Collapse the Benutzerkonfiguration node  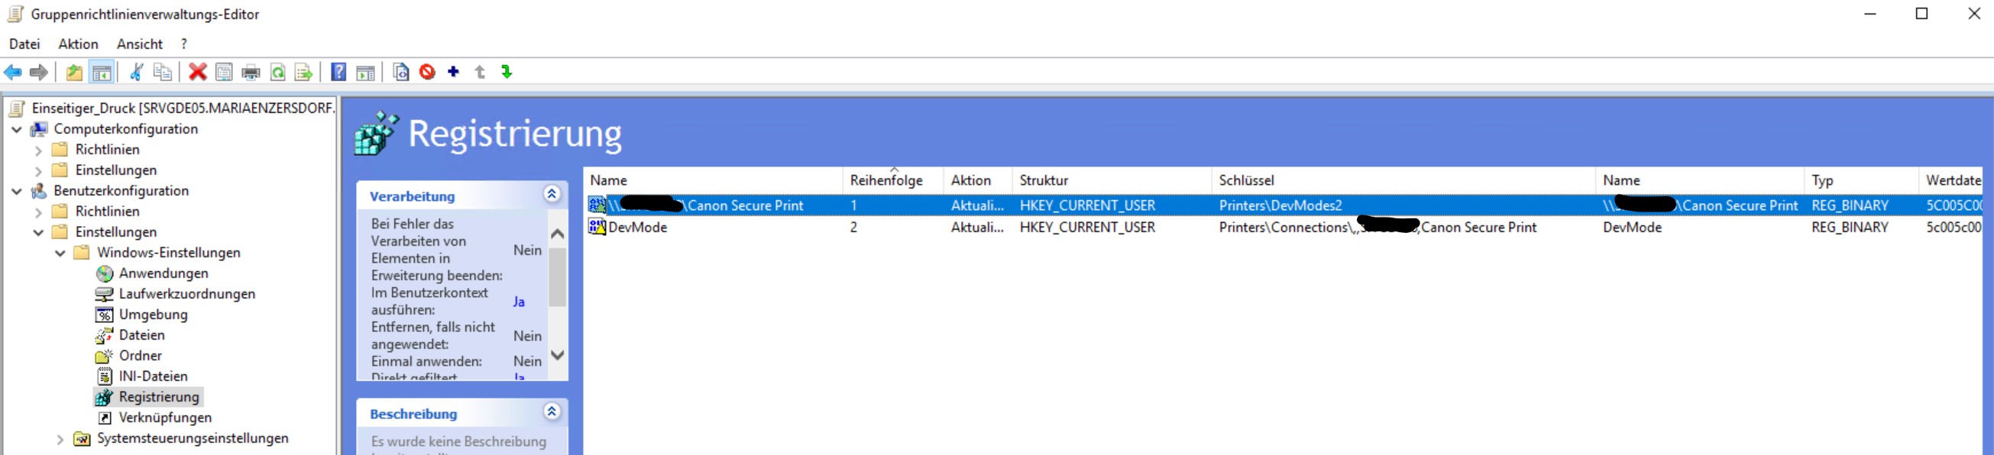pyautogui.click(x=16, y=191)
